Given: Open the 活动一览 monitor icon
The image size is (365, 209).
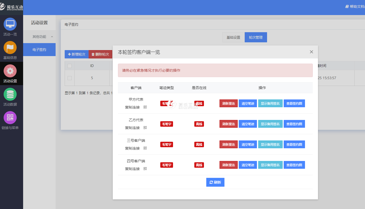Looking at the screenshot, I should 10,24.
